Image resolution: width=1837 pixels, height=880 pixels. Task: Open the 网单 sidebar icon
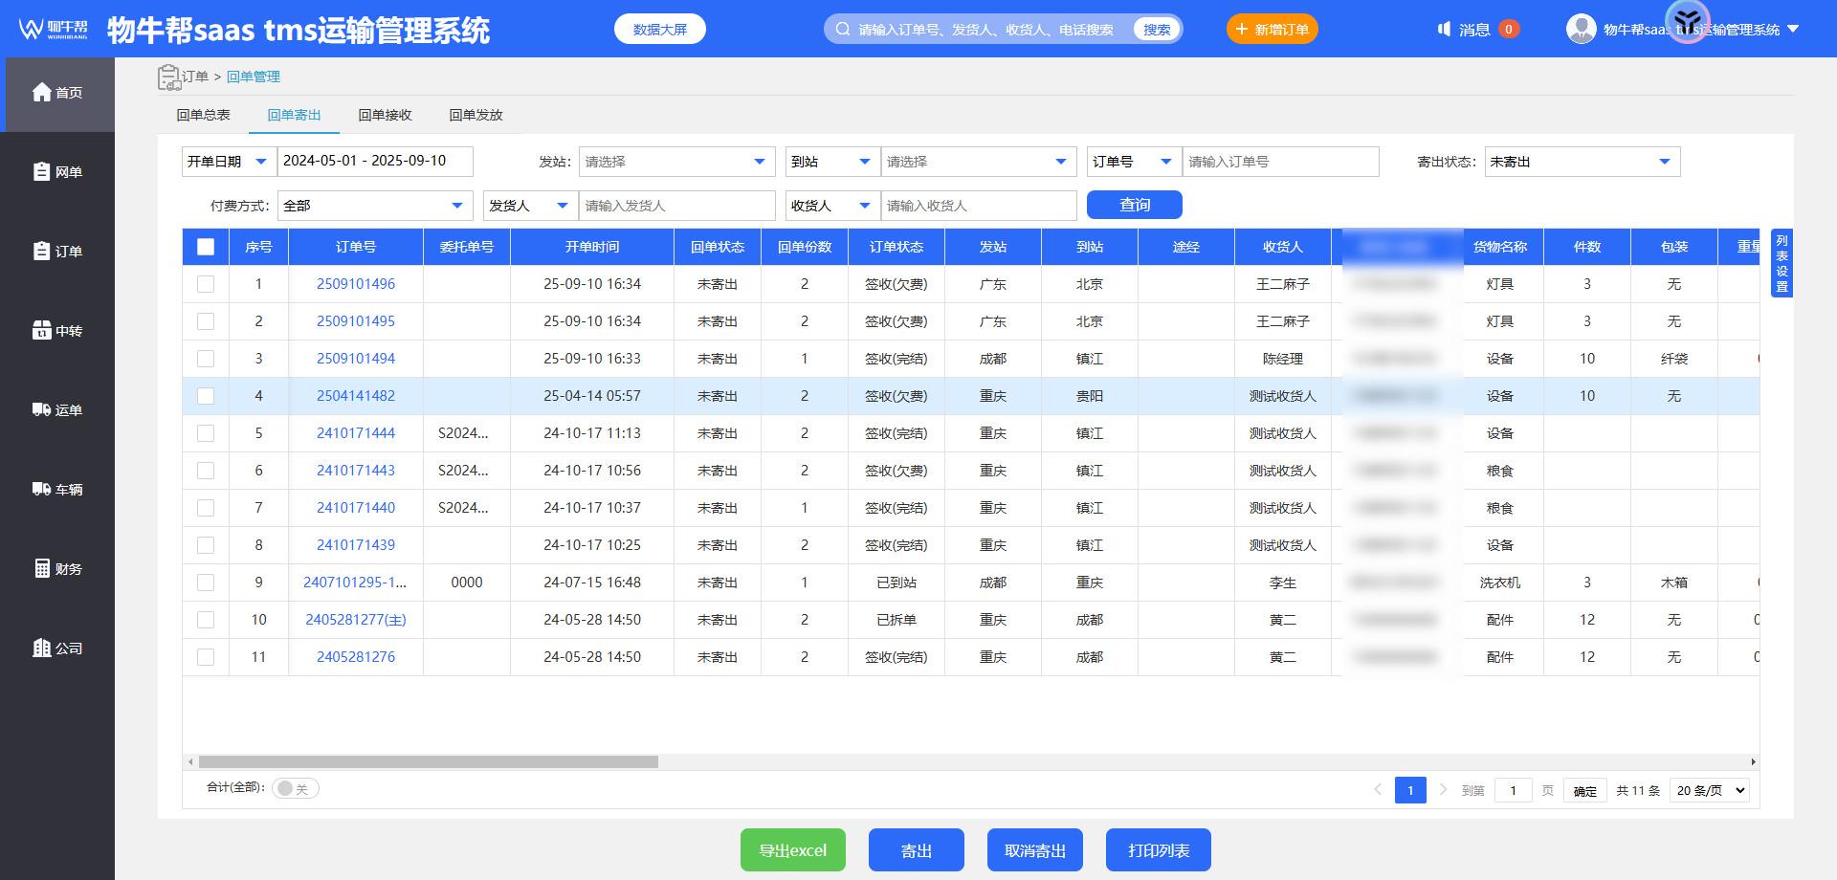(41, 172)
